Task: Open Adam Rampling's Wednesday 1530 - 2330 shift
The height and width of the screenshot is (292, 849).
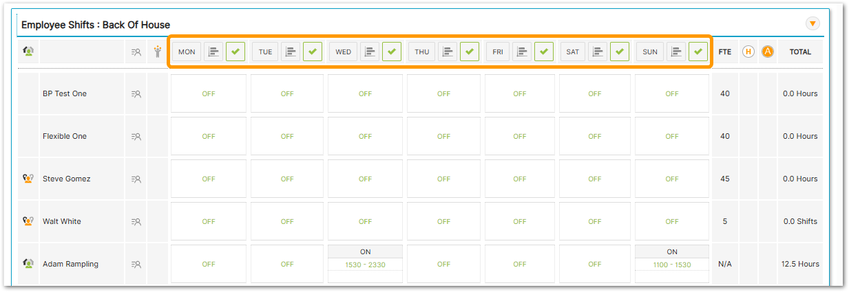Action: point(365,265)
